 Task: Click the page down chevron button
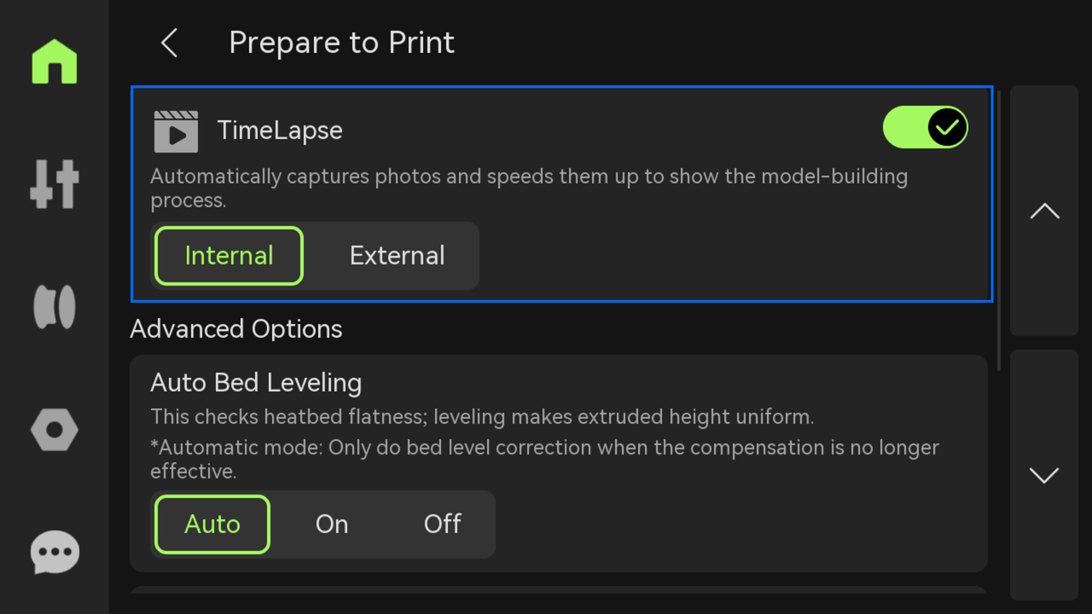(x=1044, y=475)
